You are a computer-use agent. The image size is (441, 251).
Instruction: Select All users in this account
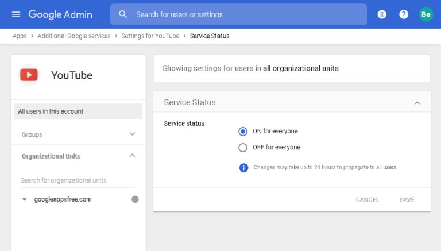(79, 111)
